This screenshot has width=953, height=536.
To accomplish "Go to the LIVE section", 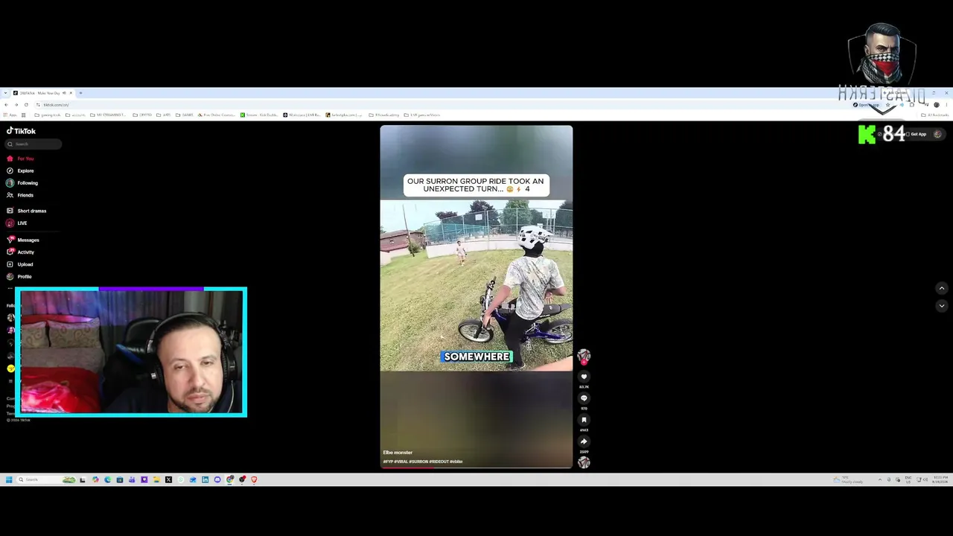I will (17, 223).
